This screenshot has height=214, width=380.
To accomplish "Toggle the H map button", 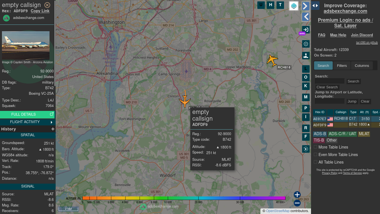I will (271, 5).
